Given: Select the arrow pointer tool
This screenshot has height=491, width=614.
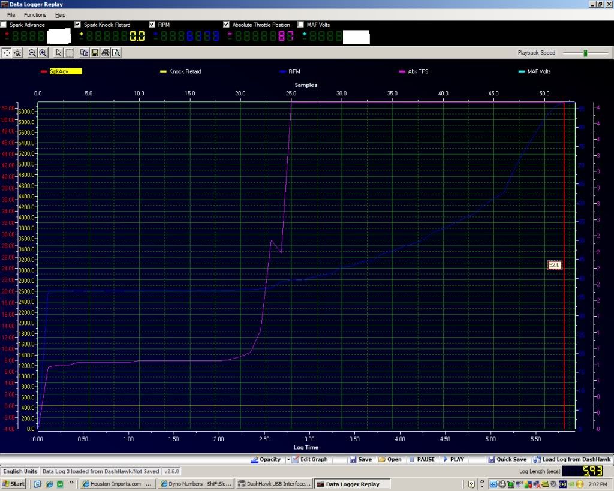Looking at the screenshot, I should click(58, 53).
